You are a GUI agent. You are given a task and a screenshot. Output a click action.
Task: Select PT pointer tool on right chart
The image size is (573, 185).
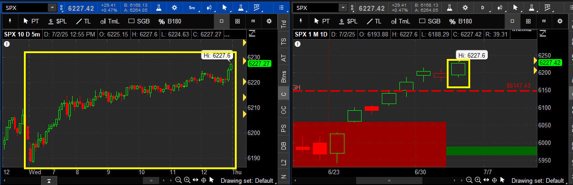(x=322, y=21)
